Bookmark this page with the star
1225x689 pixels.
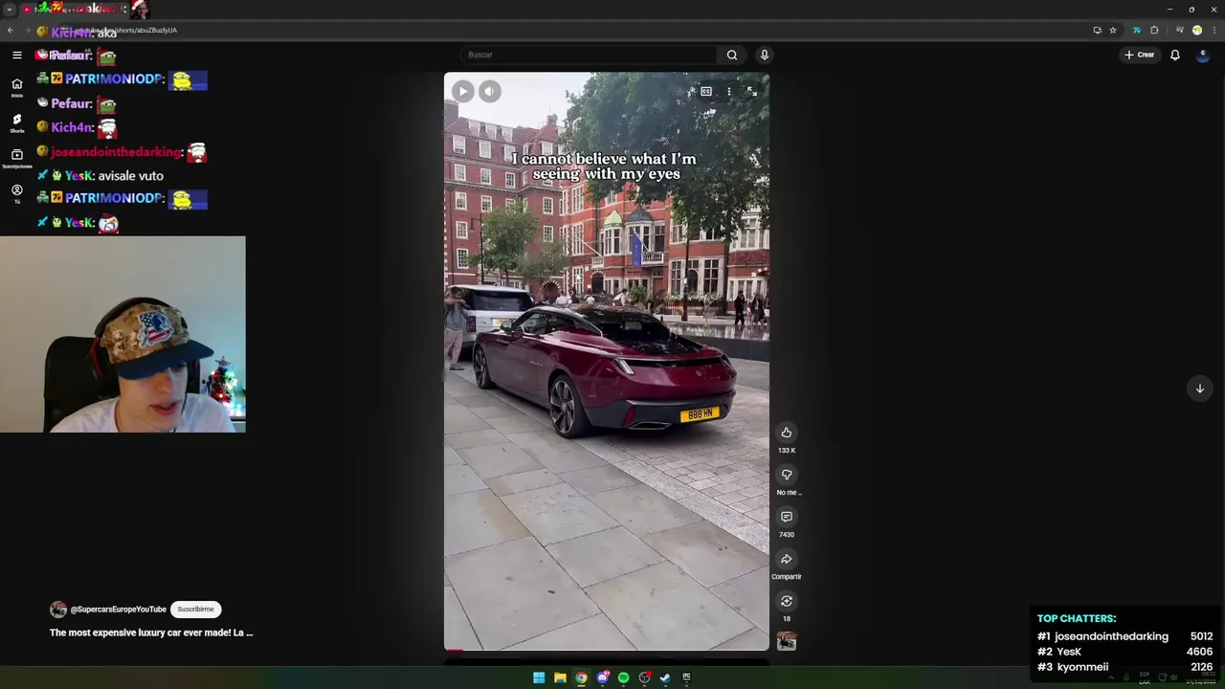(x=1113, y=30)
